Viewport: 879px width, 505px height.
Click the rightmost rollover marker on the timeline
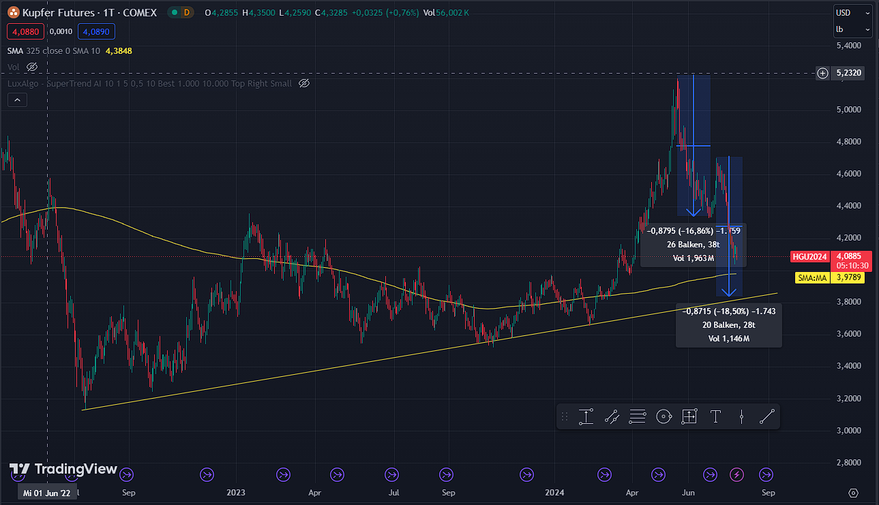(766, 474)
